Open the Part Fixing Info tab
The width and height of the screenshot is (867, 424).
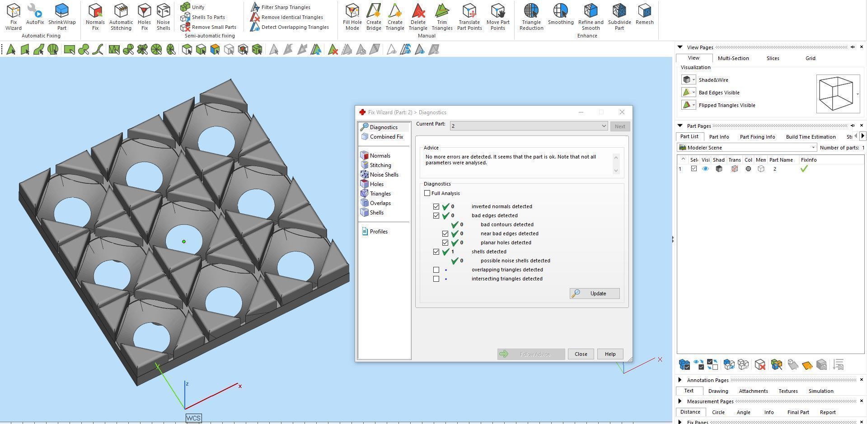click(757, 137)
